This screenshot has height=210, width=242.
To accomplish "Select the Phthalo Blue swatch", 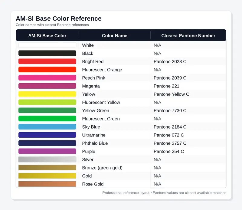I will click(47, 143).
